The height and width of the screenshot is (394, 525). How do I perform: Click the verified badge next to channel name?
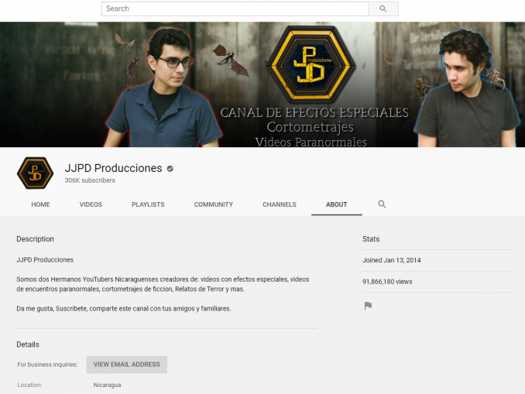170,169
